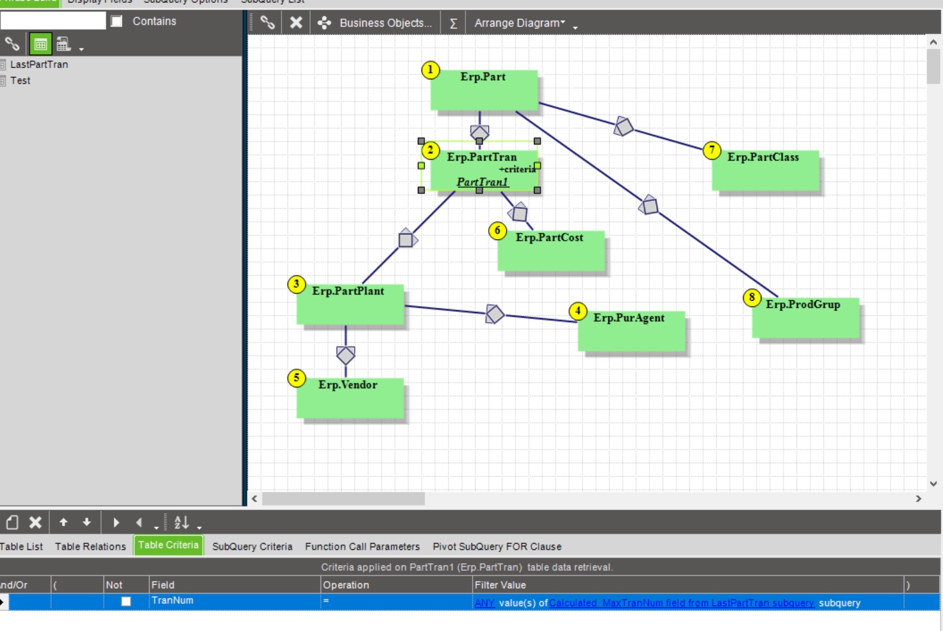Click the ANY link in the Filter Value cell
Viewport: 943px width, 631px height.
tap(485, 603)
